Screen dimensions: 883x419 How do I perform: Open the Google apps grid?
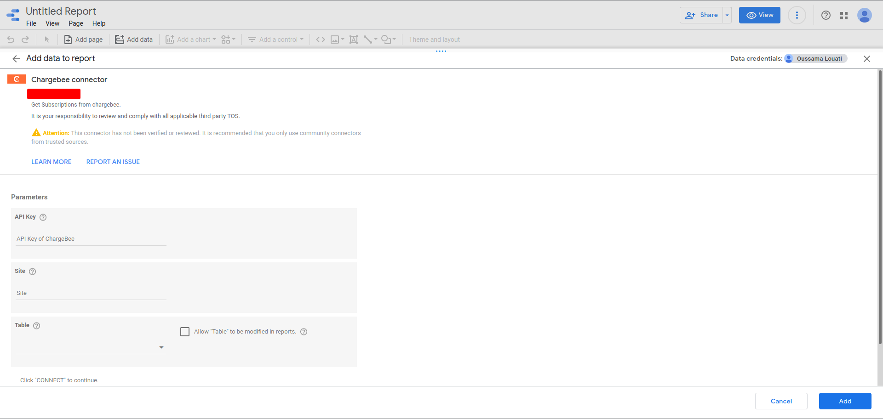click(844, 16)
